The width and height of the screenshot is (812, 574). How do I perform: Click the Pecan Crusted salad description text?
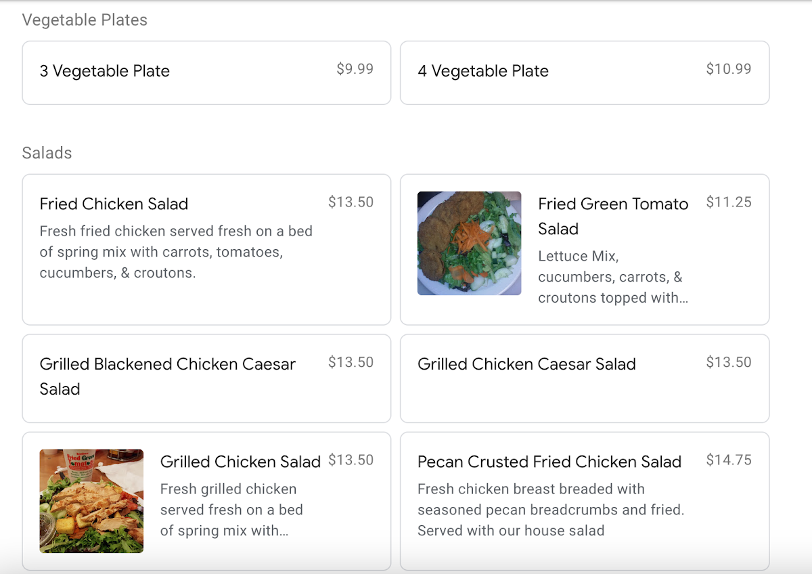551,510
